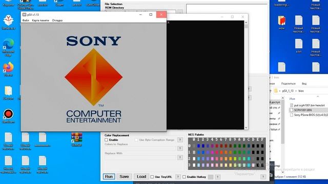Switch to the Поделиться tab in Explorer

pyautogui.click(x=288, y=83)
